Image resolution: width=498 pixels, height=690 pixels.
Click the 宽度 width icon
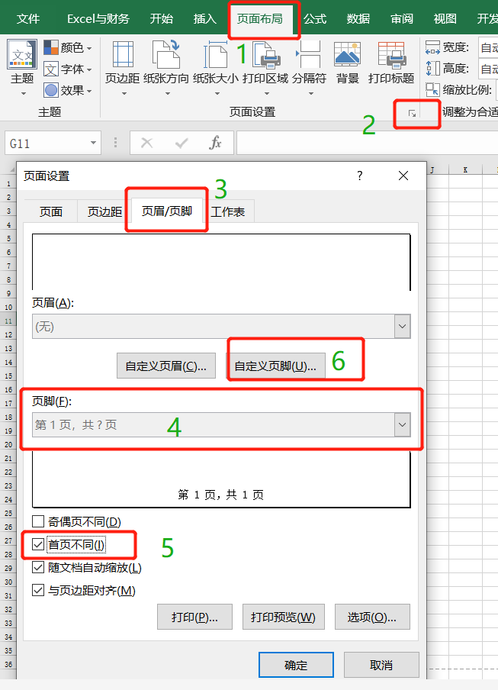click(x=432, y=47)
